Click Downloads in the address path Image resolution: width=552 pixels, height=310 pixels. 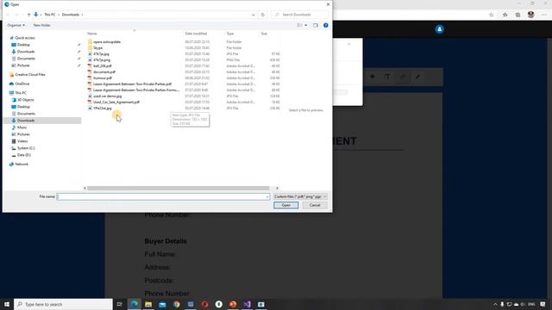click(x=71, y=15)
